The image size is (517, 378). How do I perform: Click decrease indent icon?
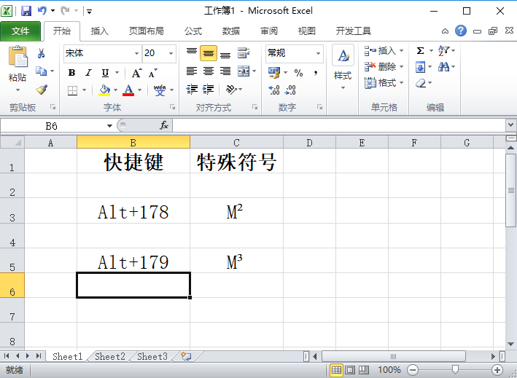pos(192,90)
